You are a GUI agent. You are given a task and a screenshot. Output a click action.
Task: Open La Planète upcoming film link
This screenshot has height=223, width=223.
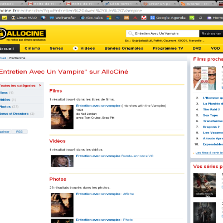coord(212,104)
